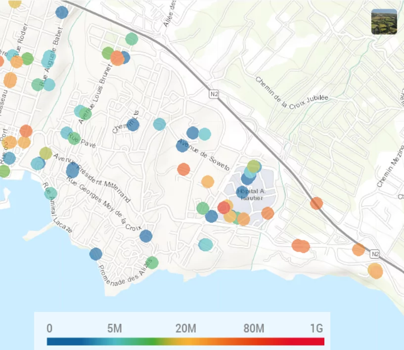
Task: Click the 1G end of color scale
Action: [316, 328]
